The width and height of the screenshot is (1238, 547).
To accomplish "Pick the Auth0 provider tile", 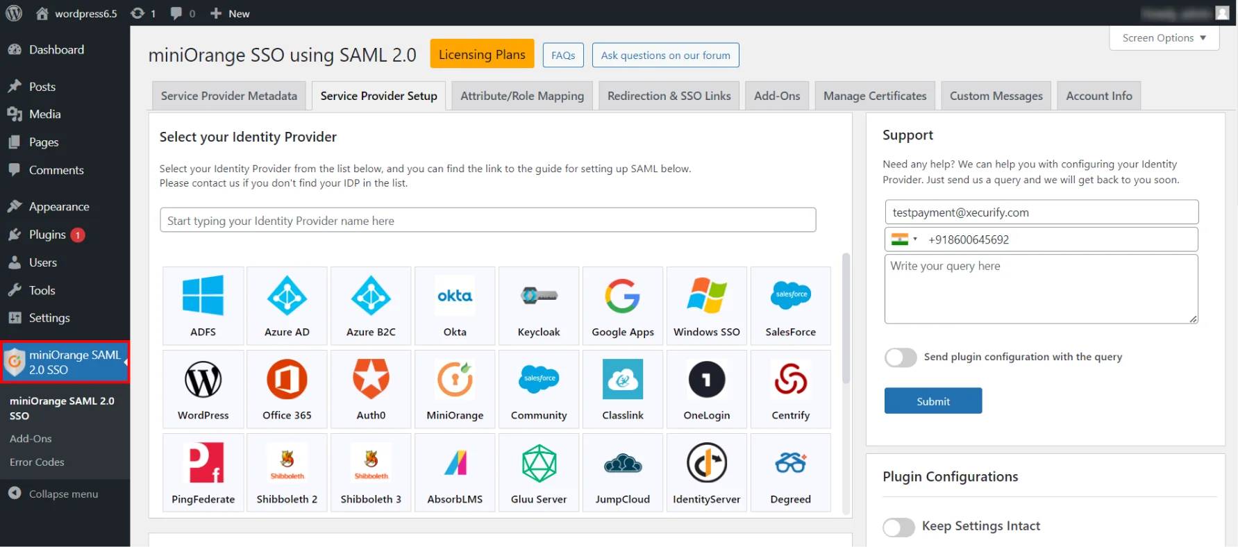I will pos(371,389).
